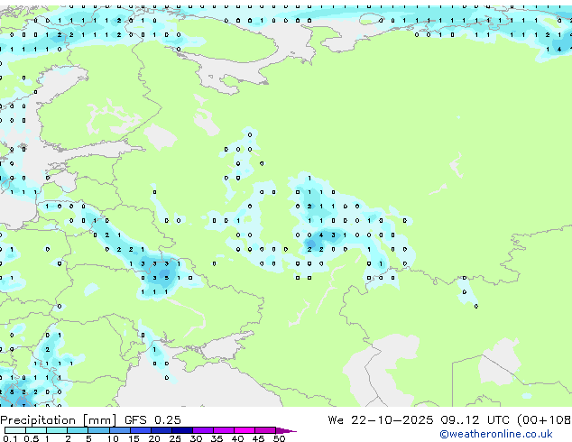Click the 15–20 mm legend color box

(x=141, y=430)
